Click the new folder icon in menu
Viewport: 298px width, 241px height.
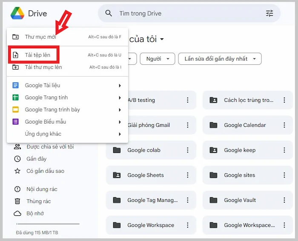pyautogui.click(x=15, y=37)
